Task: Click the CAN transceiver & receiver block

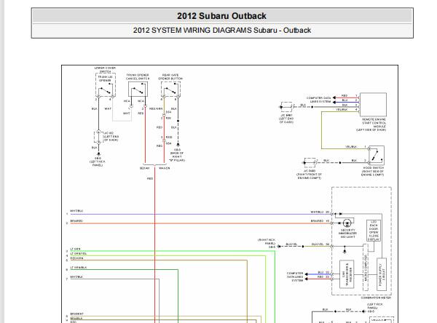Action: 347,274
